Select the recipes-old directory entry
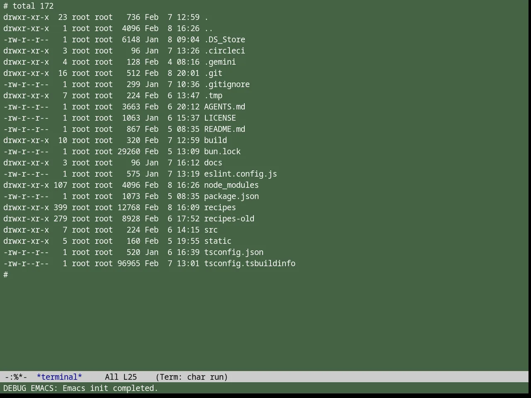 tap(229, 219)
